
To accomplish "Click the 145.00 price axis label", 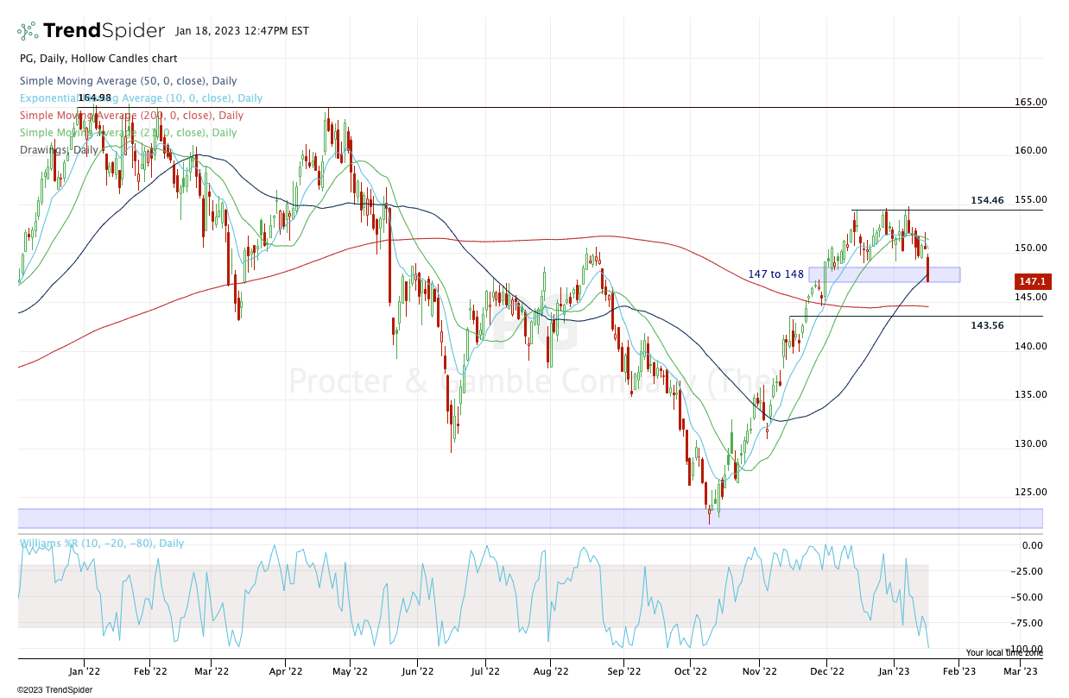I will (1030, 297).
